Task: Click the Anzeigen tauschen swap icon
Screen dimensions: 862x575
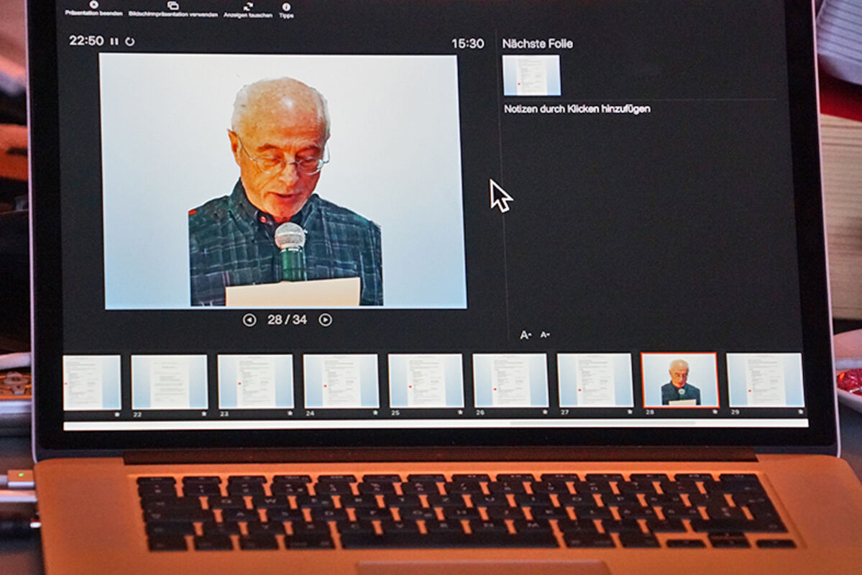Action: [x=247, y=6]
